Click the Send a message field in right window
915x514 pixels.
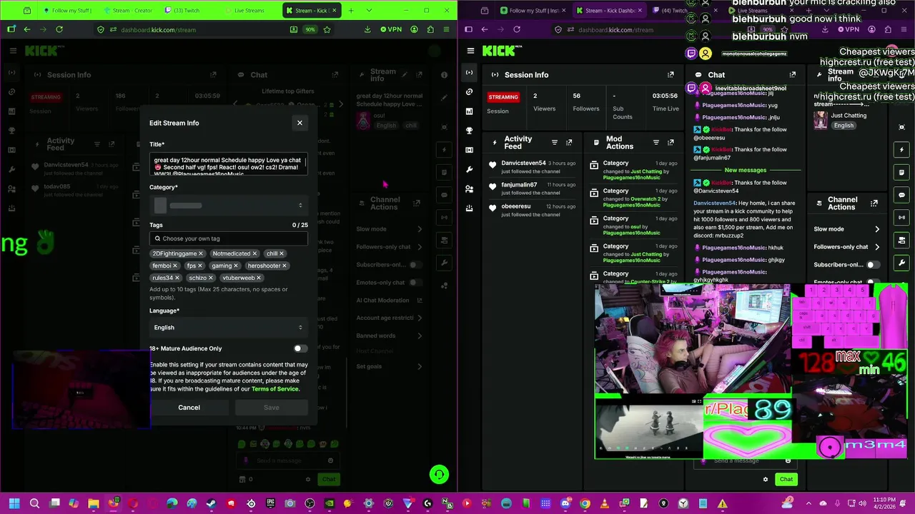click(743, 460)
